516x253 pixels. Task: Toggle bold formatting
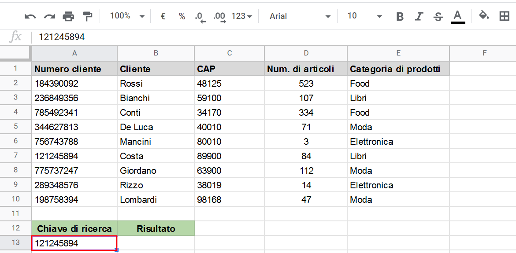(400, 16)
